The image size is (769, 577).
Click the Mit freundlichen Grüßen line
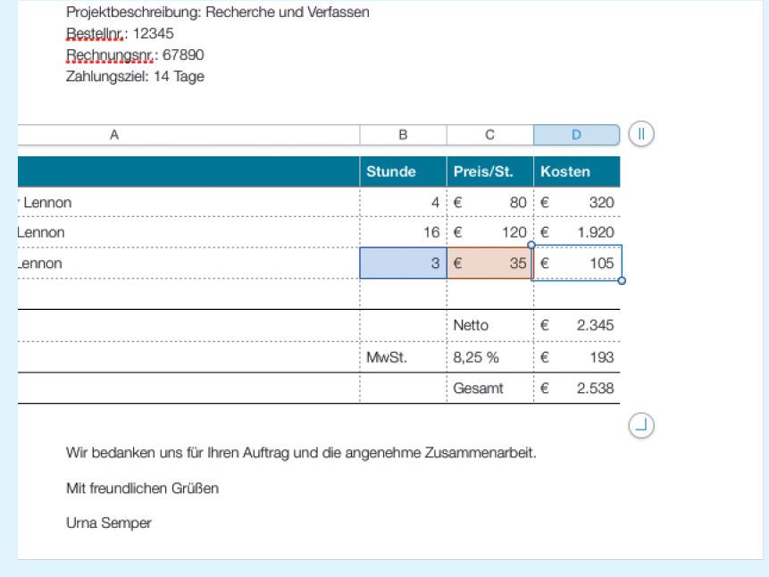click(x=142, y=489)
